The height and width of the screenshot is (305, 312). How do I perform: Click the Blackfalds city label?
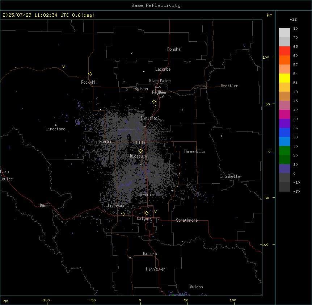pos(160,81)
